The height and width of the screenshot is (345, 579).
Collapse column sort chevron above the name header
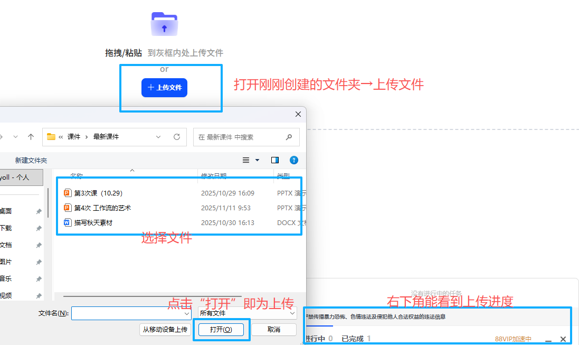click(132, 171)
